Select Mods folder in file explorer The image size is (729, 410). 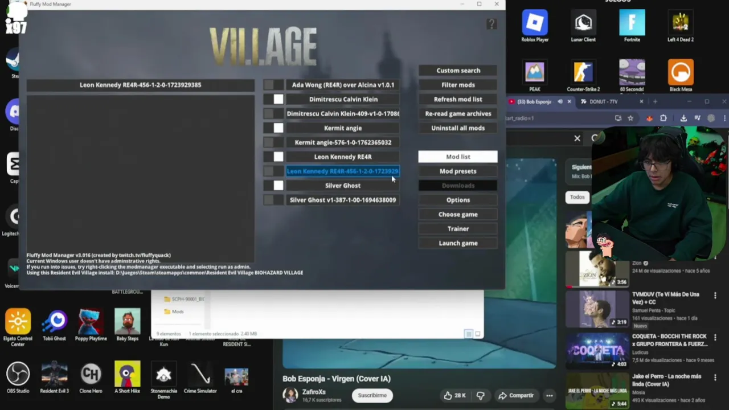pos(174,311)
